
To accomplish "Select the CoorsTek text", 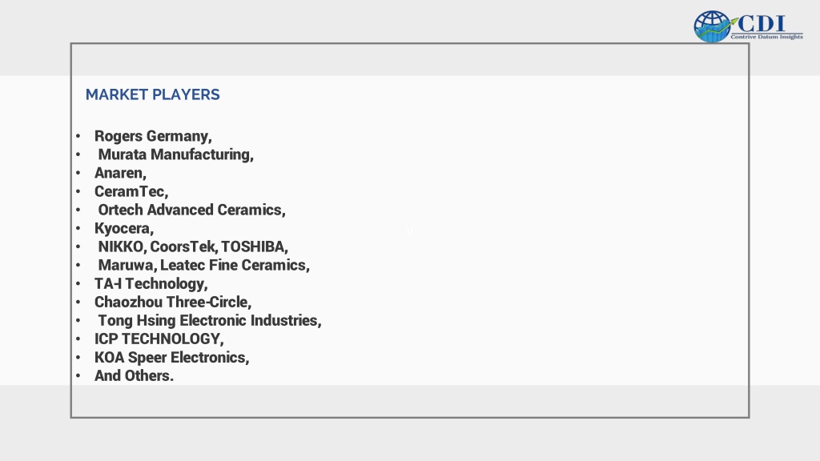I will pos(183,247).
